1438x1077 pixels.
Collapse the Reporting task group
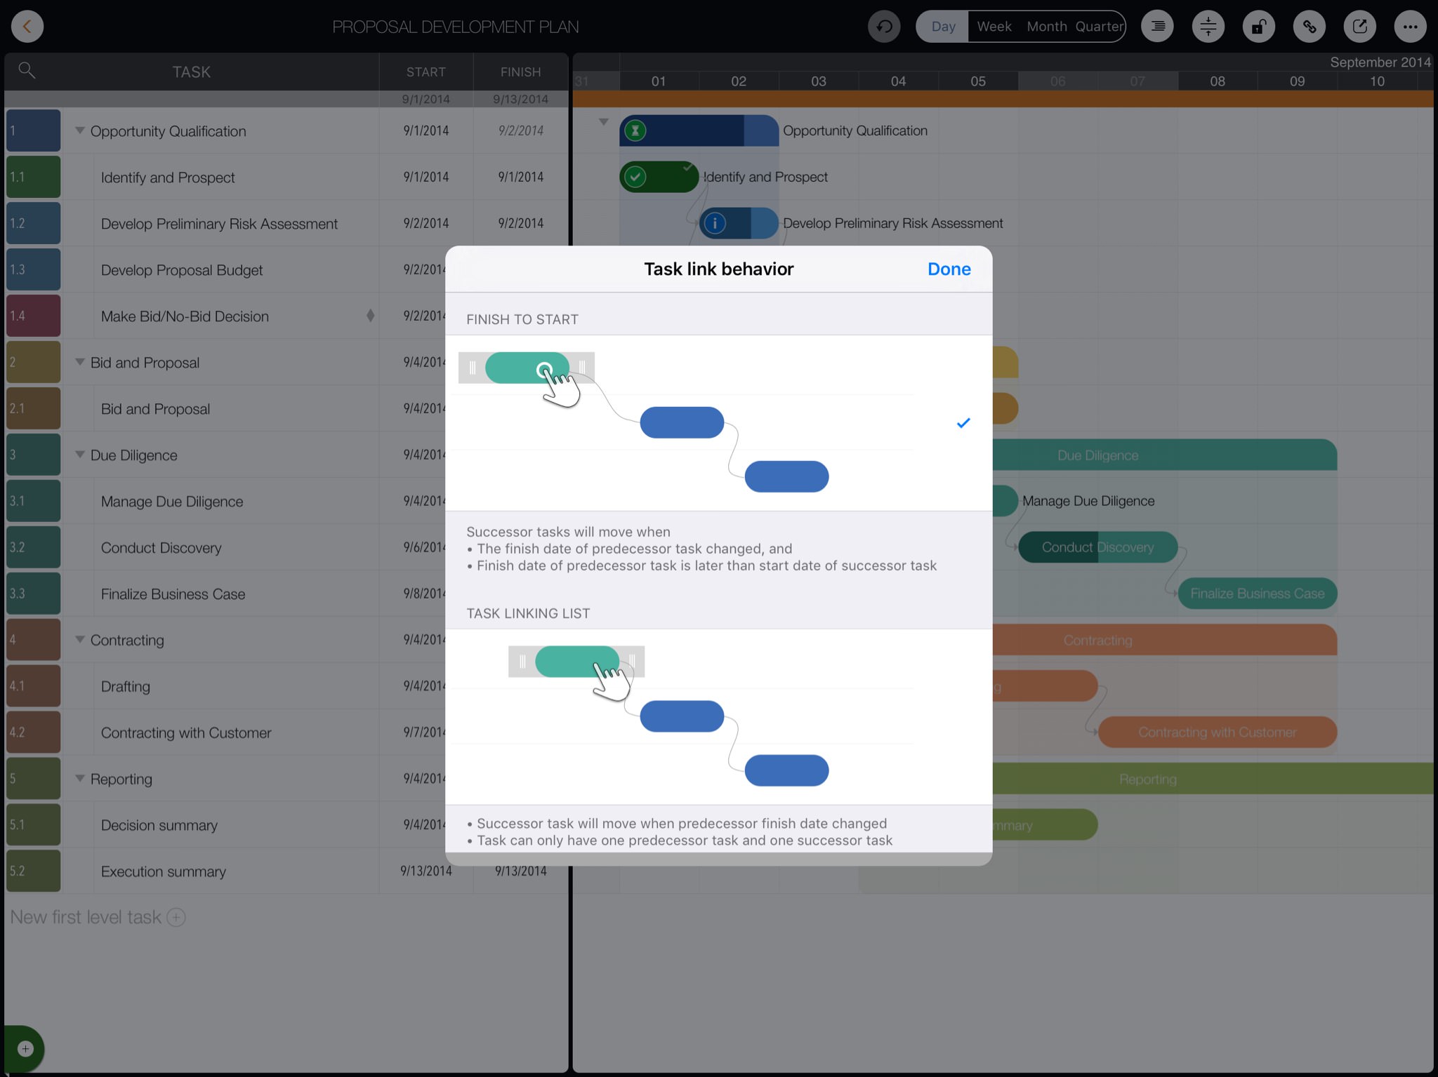[80, 778]
